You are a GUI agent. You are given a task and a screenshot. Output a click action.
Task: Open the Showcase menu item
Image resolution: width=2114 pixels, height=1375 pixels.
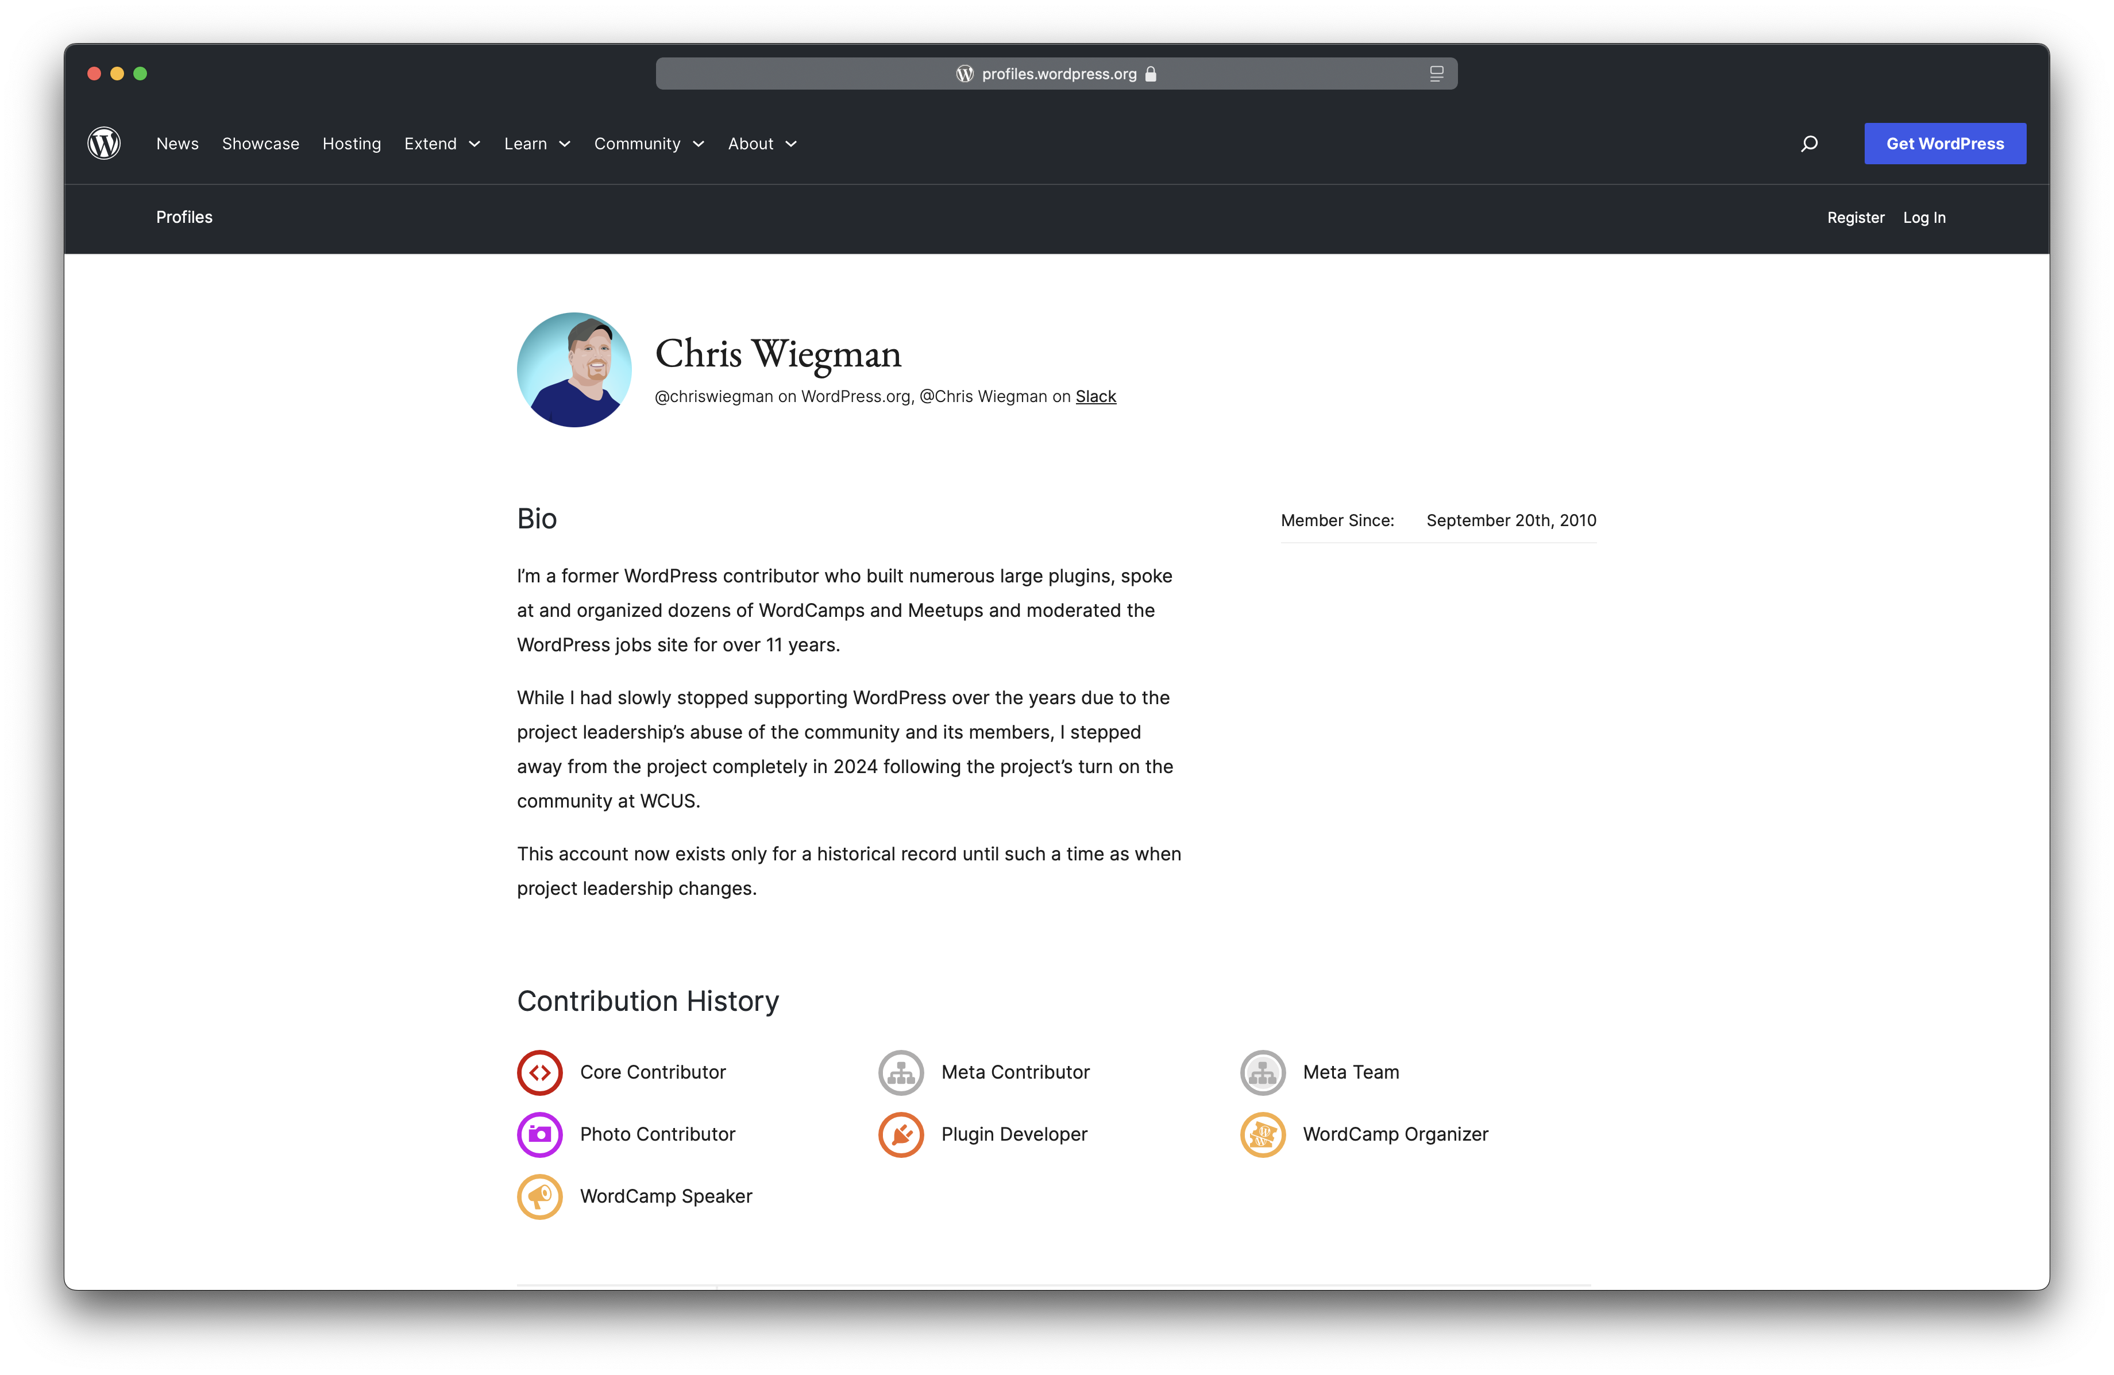[260, 144]
